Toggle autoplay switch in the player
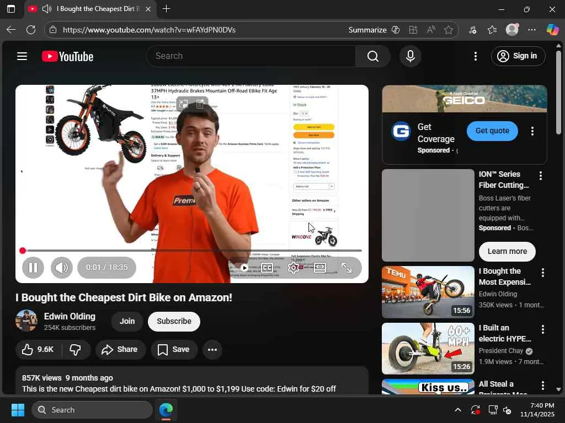This screenshot has width=565, height=423. tap(244, 268)
